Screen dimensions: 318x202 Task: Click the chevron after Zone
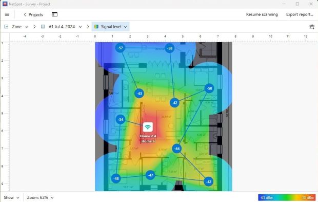point(34,27)
